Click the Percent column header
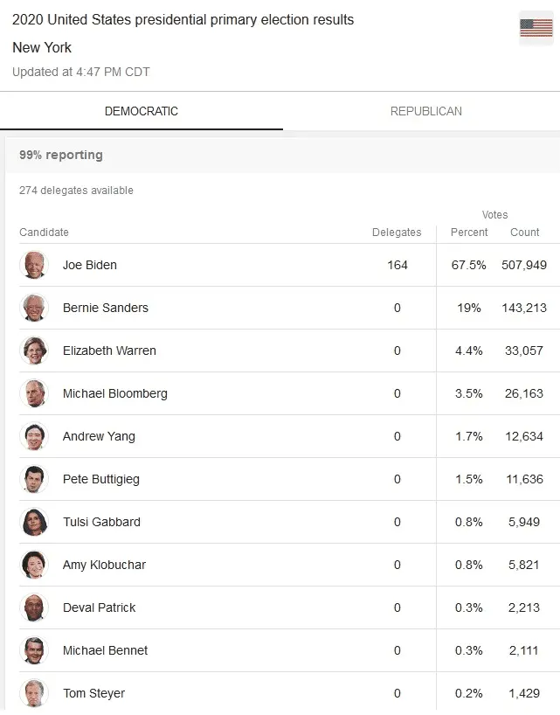560x715 pixels. [x=469, y=233]
